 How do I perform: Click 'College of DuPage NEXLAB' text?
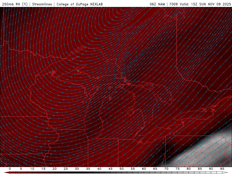coord(79,4)
